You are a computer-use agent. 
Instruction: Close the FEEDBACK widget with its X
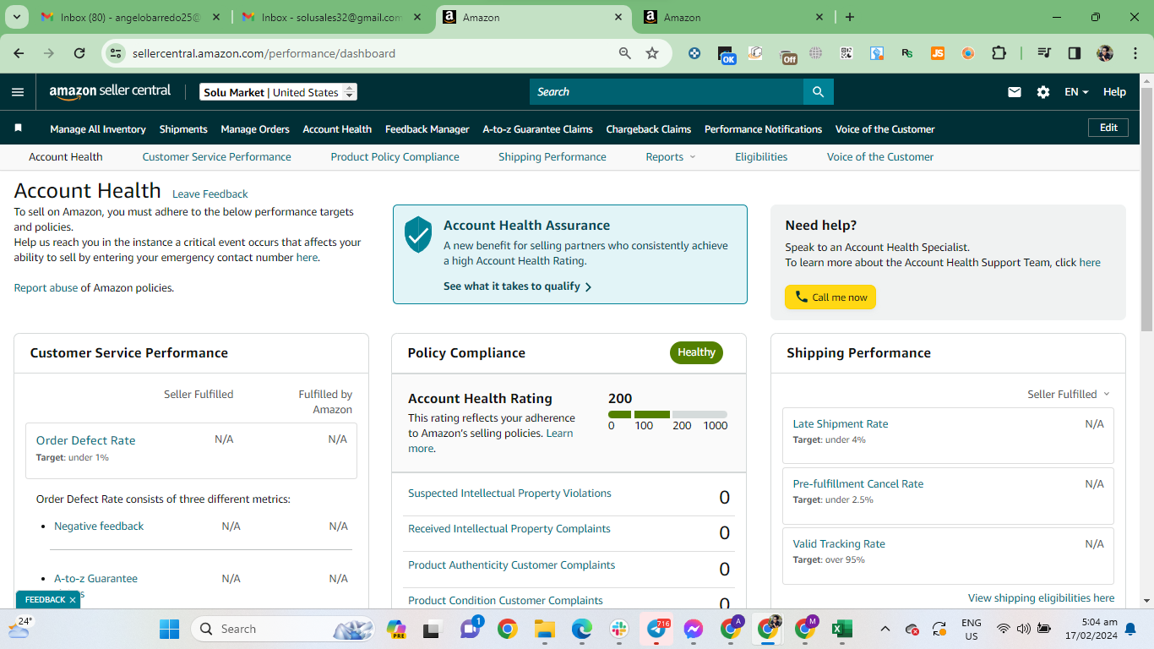coord(73,600)
